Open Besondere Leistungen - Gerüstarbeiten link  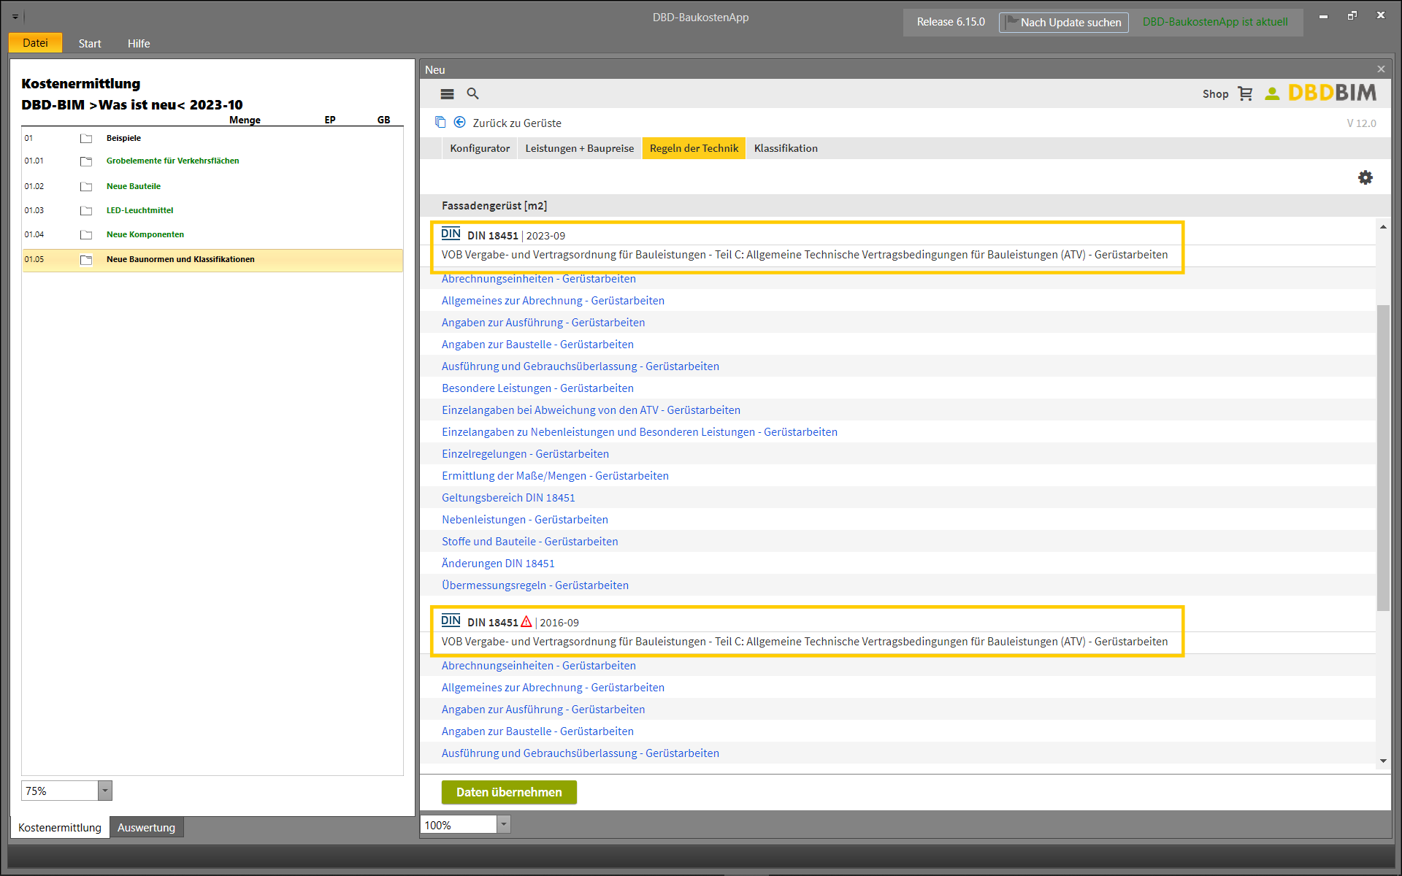[x=537, y=388]
